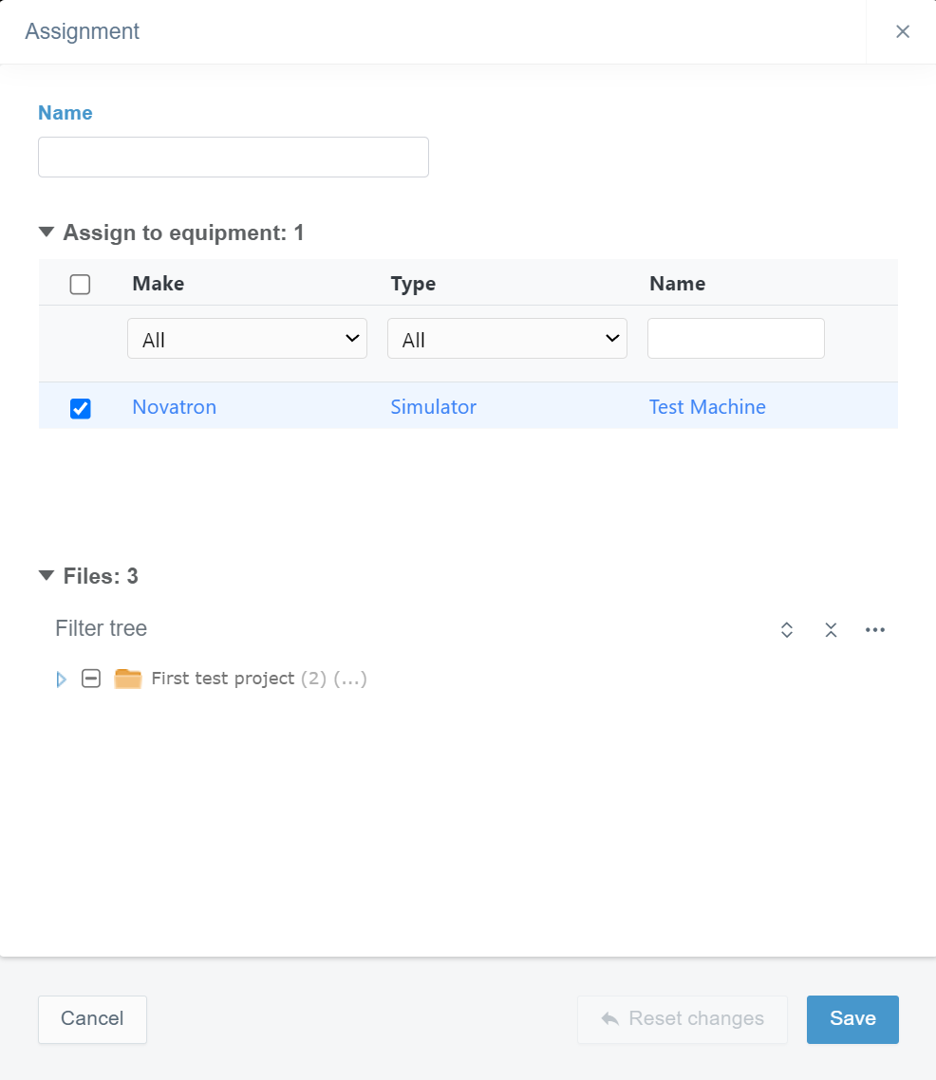Click the Test Machine link
This screenshot has height=1080, width=936.
click(x=707, y=407)
